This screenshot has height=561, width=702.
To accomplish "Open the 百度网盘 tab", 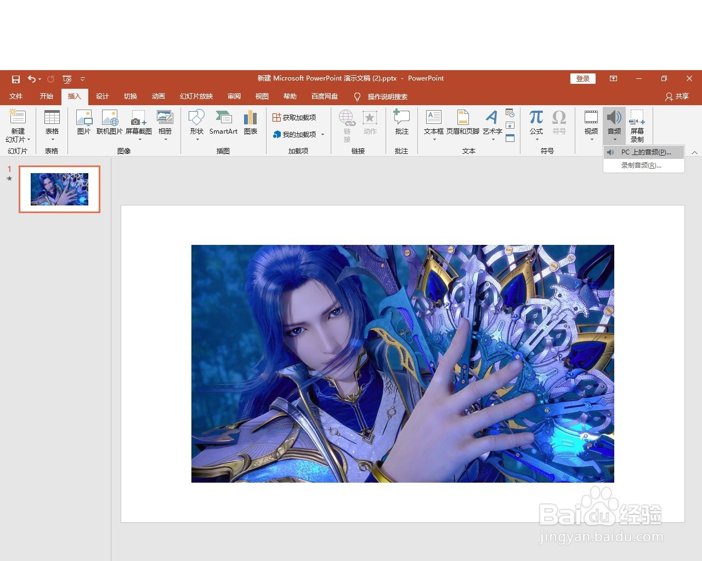I will 325,96.
